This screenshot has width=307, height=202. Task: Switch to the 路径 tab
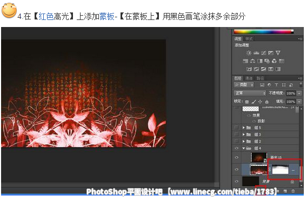click(260, 78)
